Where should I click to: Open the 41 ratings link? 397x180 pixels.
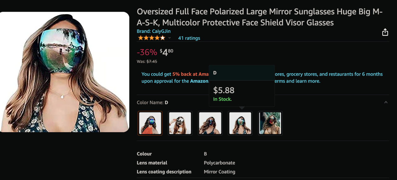(189, 38)
